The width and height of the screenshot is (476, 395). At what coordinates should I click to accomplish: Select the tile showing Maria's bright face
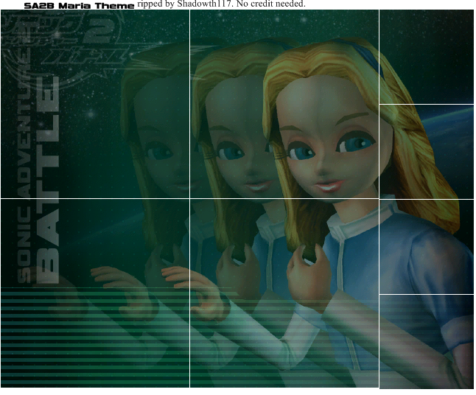284,104
